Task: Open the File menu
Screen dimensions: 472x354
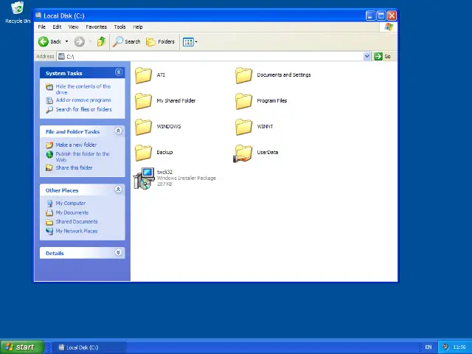Action: 42,27
